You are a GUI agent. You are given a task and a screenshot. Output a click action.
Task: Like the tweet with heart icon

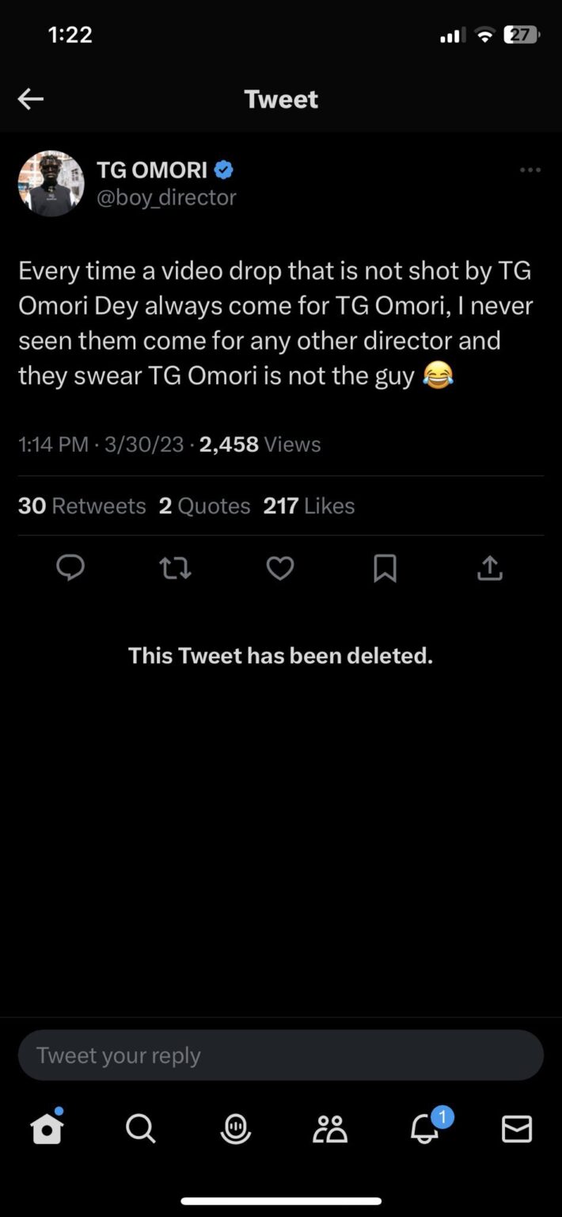(280, 568)
